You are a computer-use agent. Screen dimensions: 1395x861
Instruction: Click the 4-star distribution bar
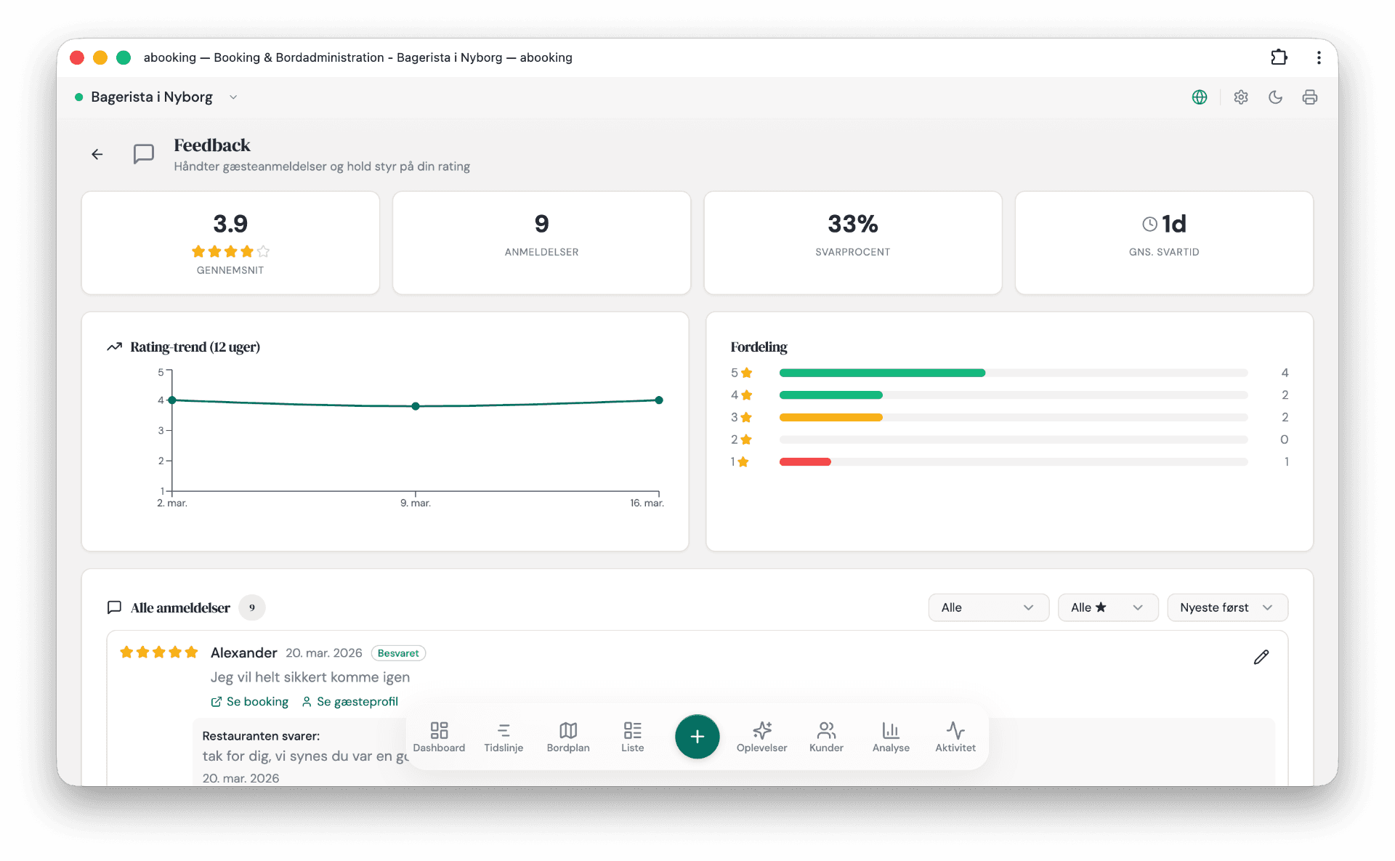(x=1014, y=395)
